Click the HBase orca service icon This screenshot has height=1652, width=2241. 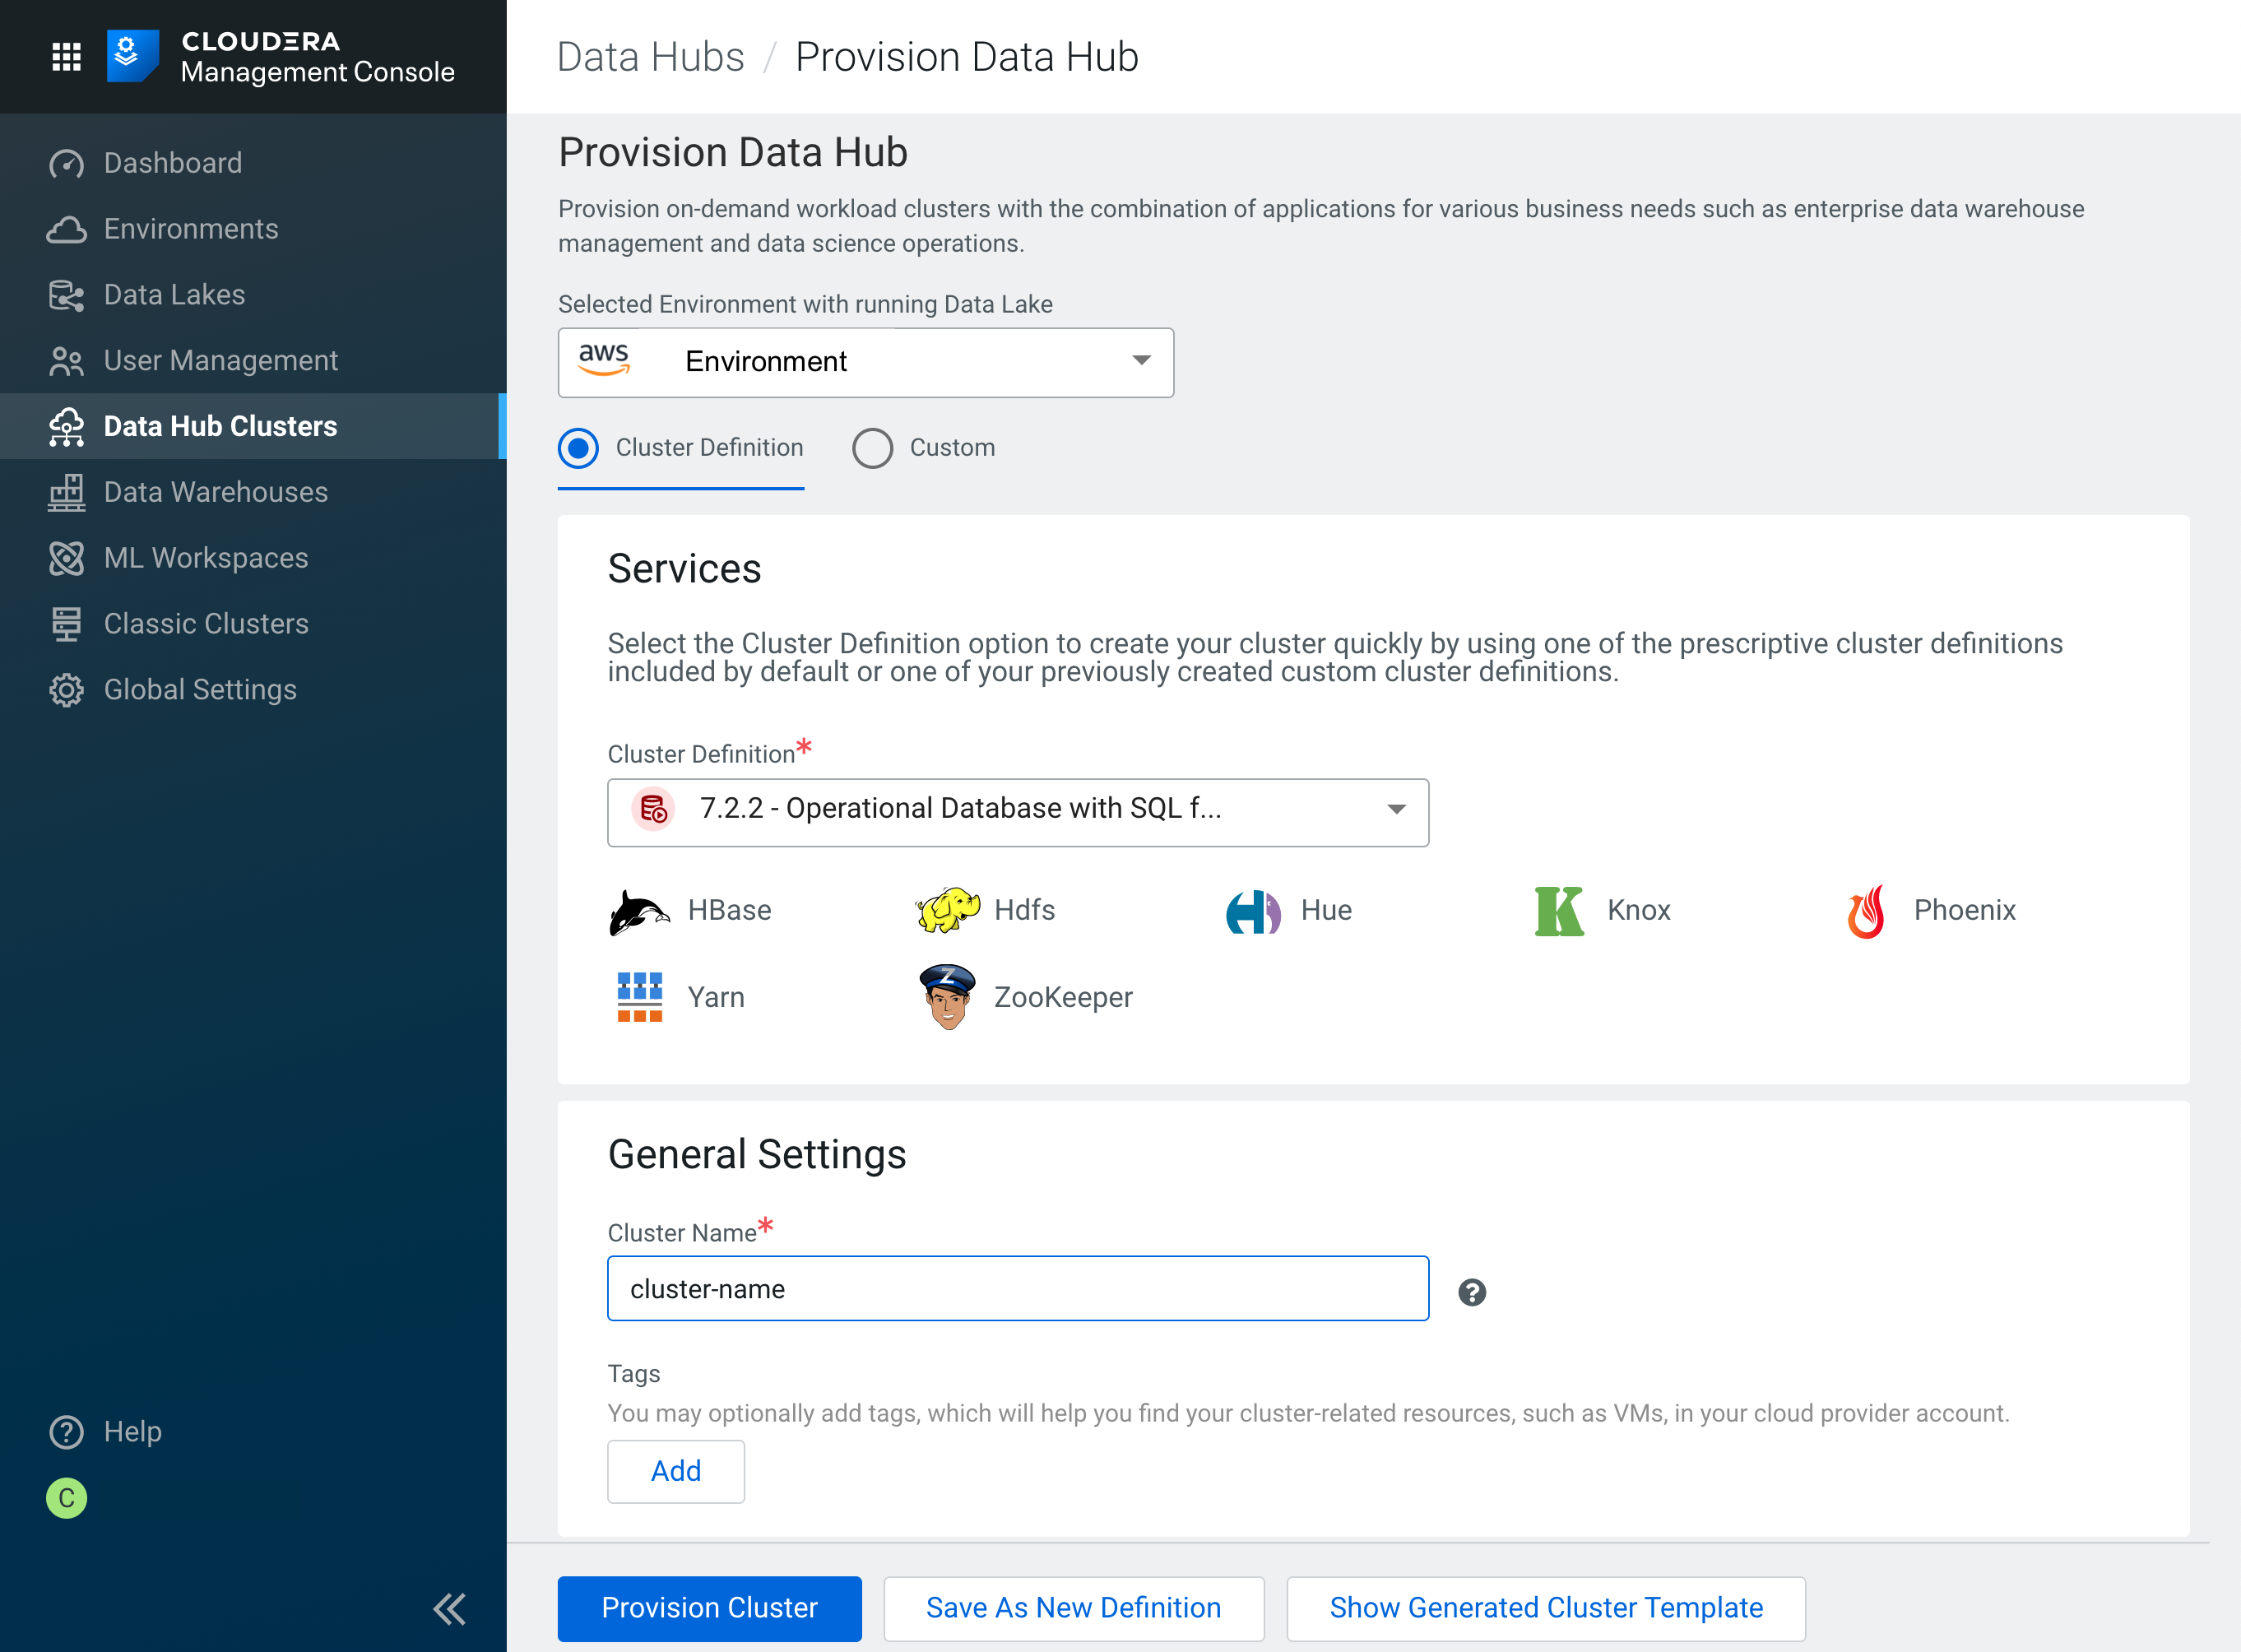click(638, 911)
